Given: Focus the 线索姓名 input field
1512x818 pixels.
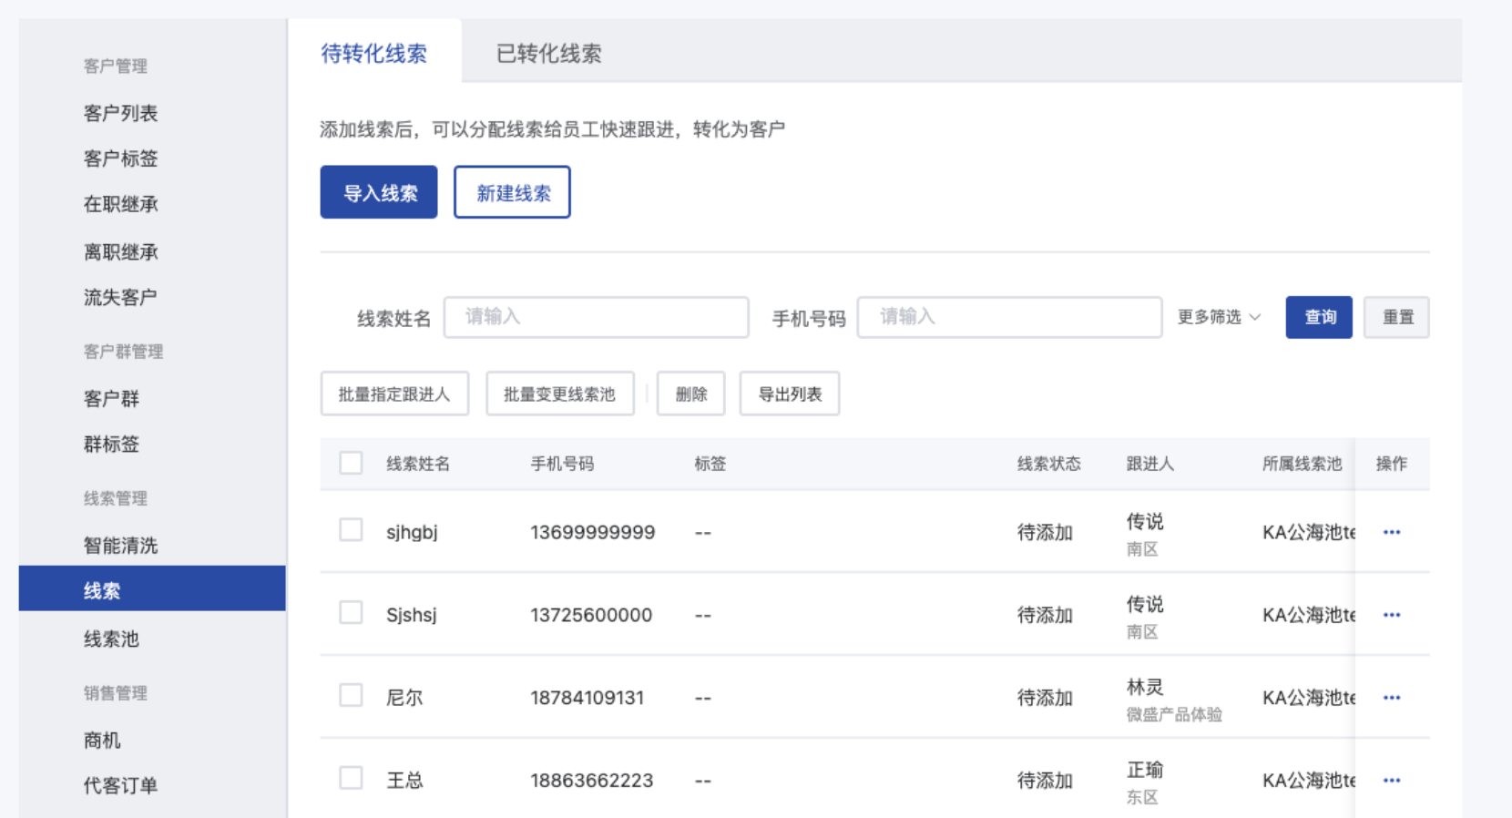Looking at the screenshot, I should coord(597,317).
